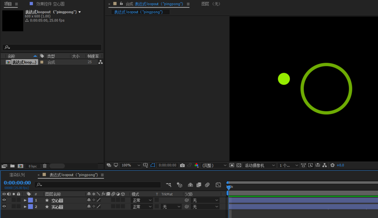The height and width of the screenshot is (218, 378).
Task: Toggle hiding of shy layers in the timeline
Action: pyautogui.click(x=190, y=185)
